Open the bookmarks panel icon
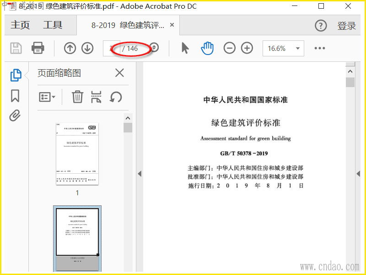 tap(15, 96)
